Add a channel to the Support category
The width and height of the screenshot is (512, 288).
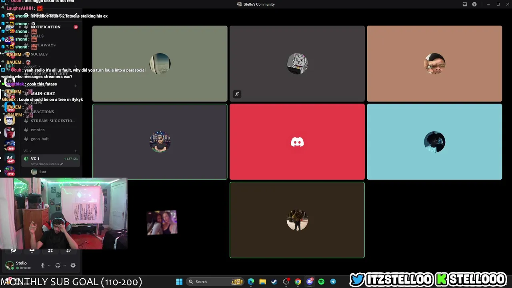(x=76, y=66)
